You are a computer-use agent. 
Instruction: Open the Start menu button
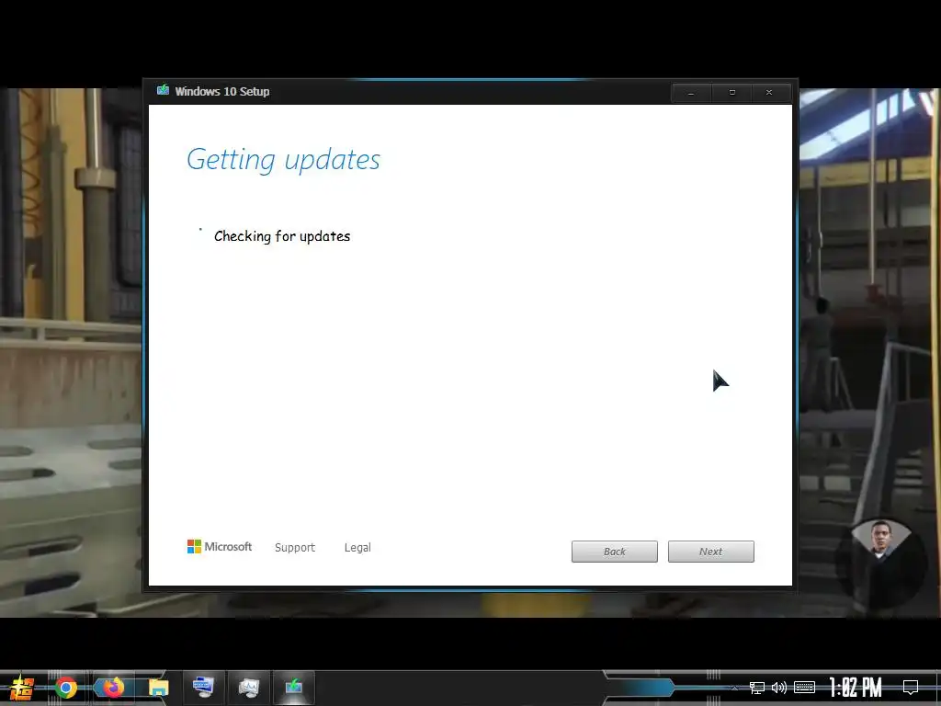[x=22, y=688]
